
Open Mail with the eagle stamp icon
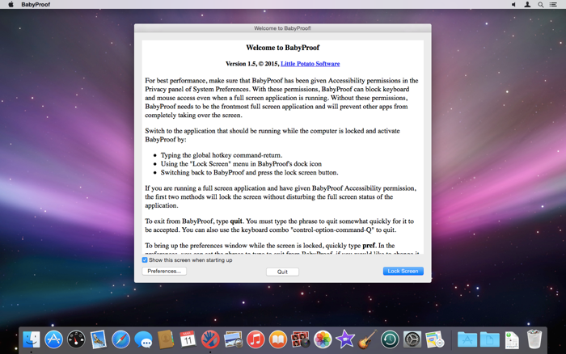[98, 339]
